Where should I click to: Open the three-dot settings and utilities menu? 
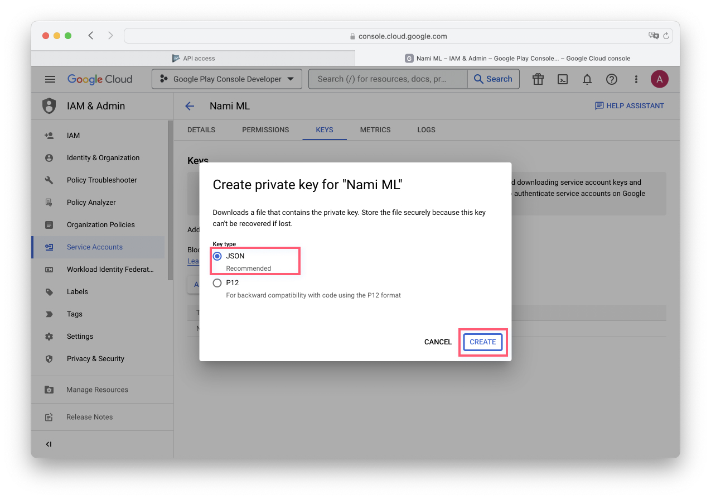point(636,79)
